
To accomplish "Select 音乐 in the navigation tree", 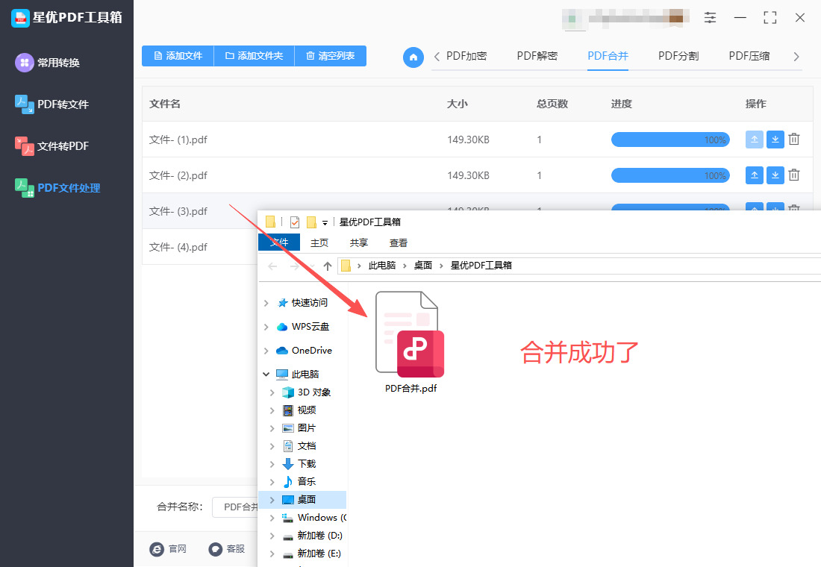I will [x=306, y=482].
